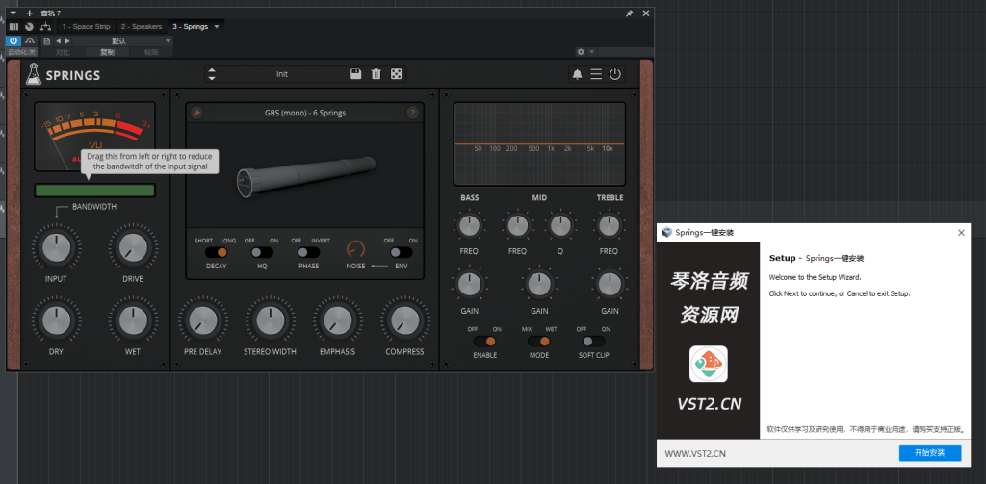Click the green BANDWIDTH slider bar
986x484 pixels.
click(x=94, y=191)
